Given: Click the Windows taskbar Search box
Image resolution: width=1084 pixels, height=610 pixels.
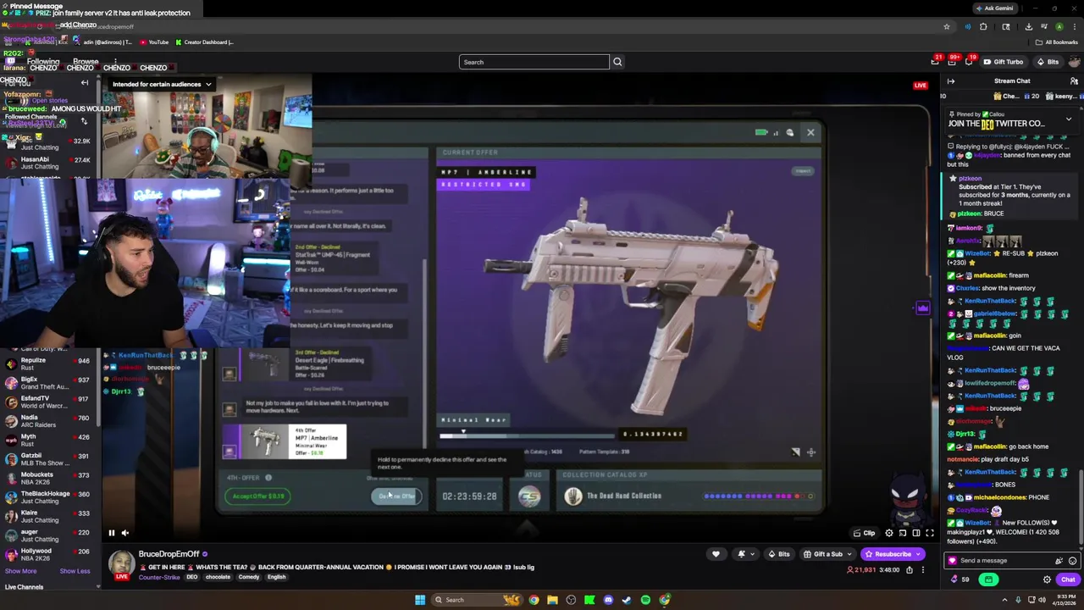Looking at the screenshot, I should (x=476, y=600).
